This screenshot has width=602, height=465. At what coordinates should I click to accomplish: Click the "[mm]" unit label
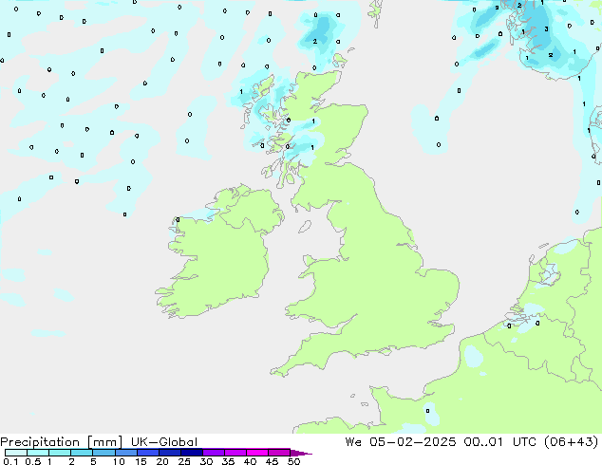click(x=104, y=442)
